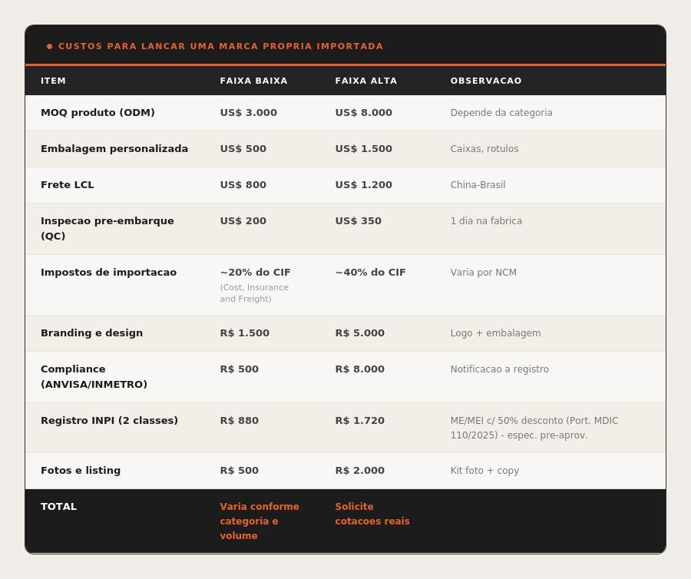Viewport: 691px width, 579px height.
Task: Click the orange bullet dot in title
Action: 49,46
